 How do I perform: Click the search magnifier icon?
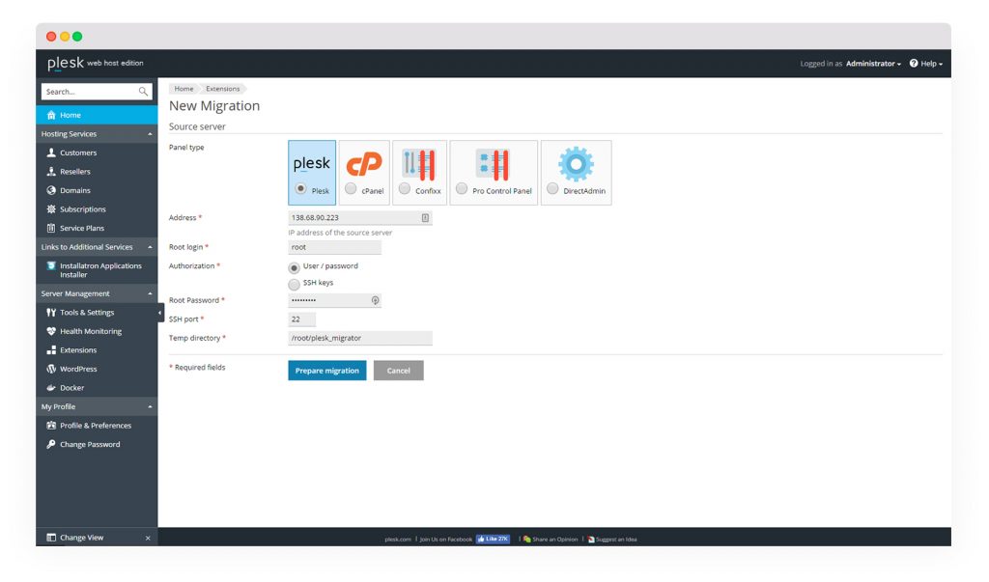[x=143, y=92]
